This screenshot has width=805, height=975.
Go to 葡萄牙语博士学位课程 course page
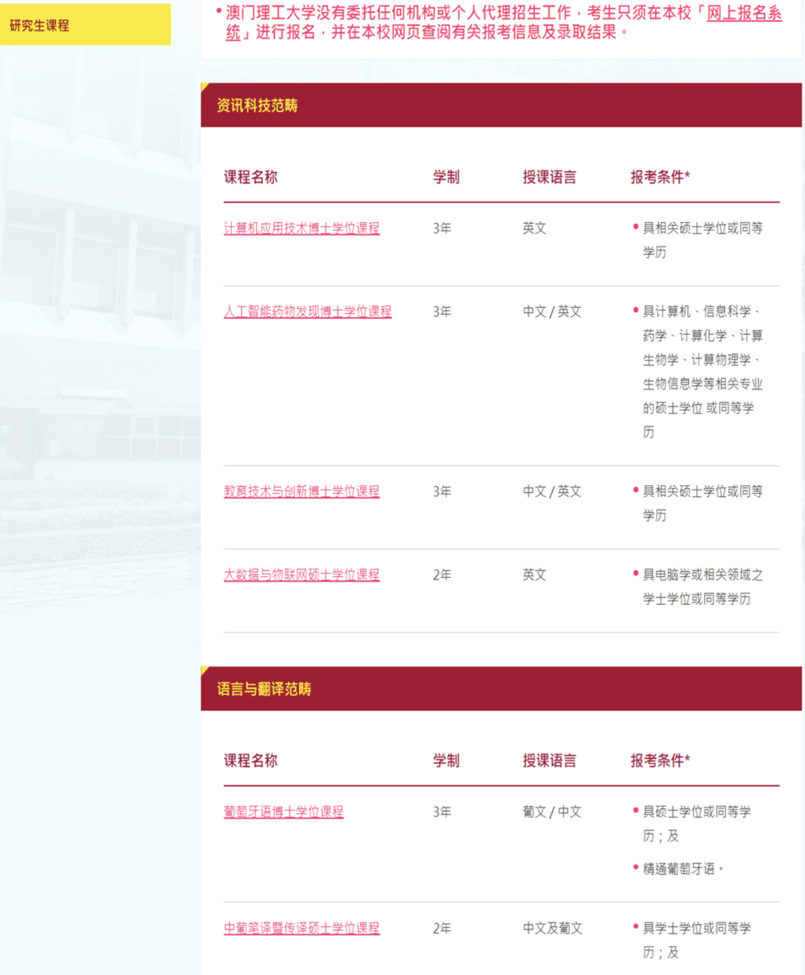(x=284, y=811)
